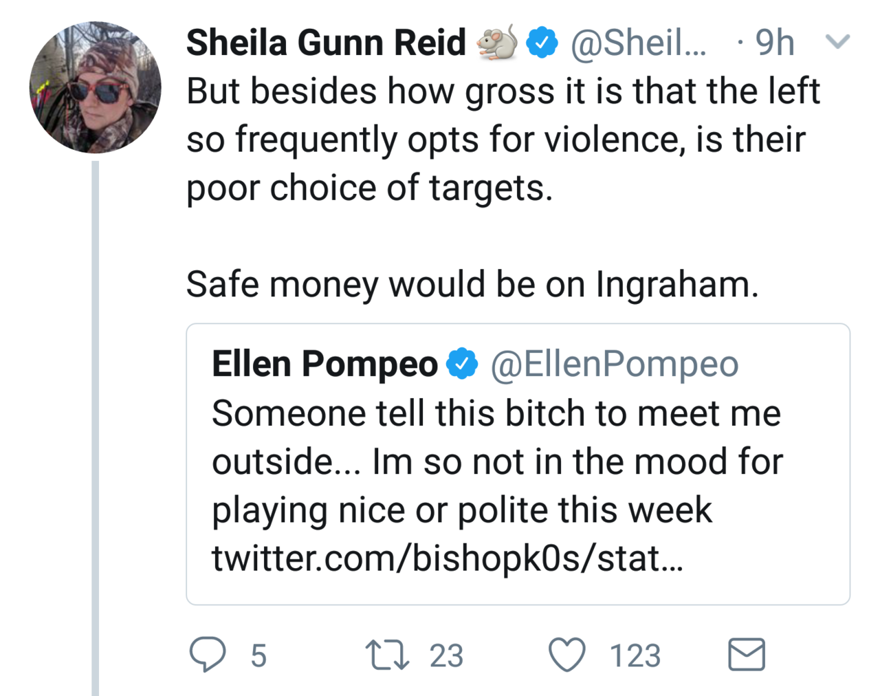
Task: Click Ellen Pompeo's blue verified badge
Action: point(462,364)
